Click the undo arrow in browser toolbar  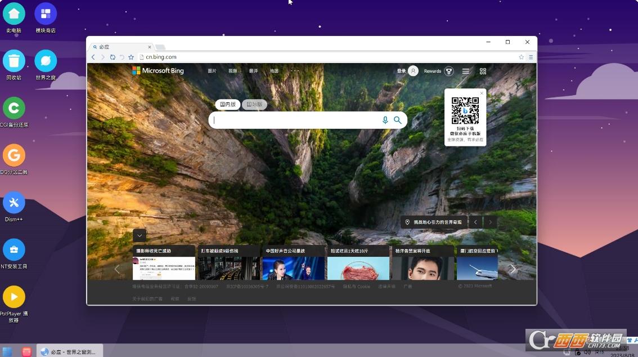122,57
